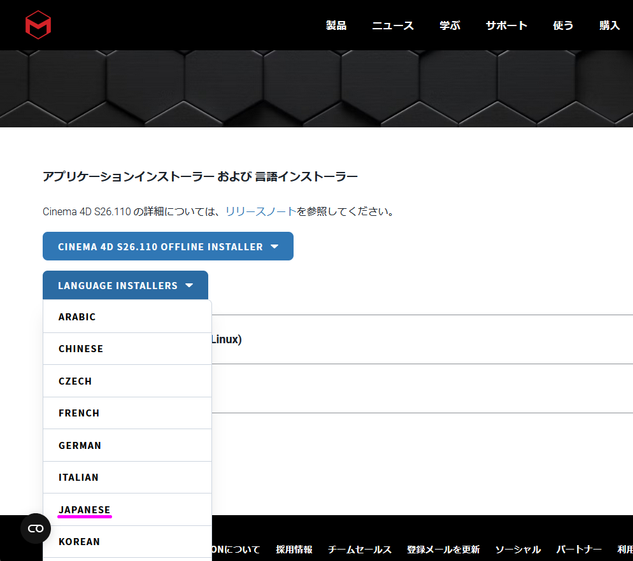
Task: Open チームセールス footer link
Action: click(x=360, y=550)
